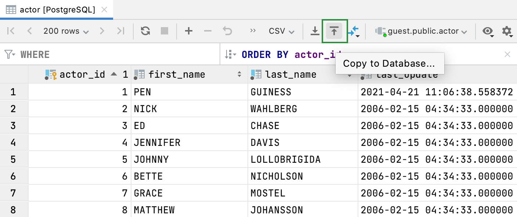
Task: Open the 200 rows page size dropdown
Action: [65, 31]
